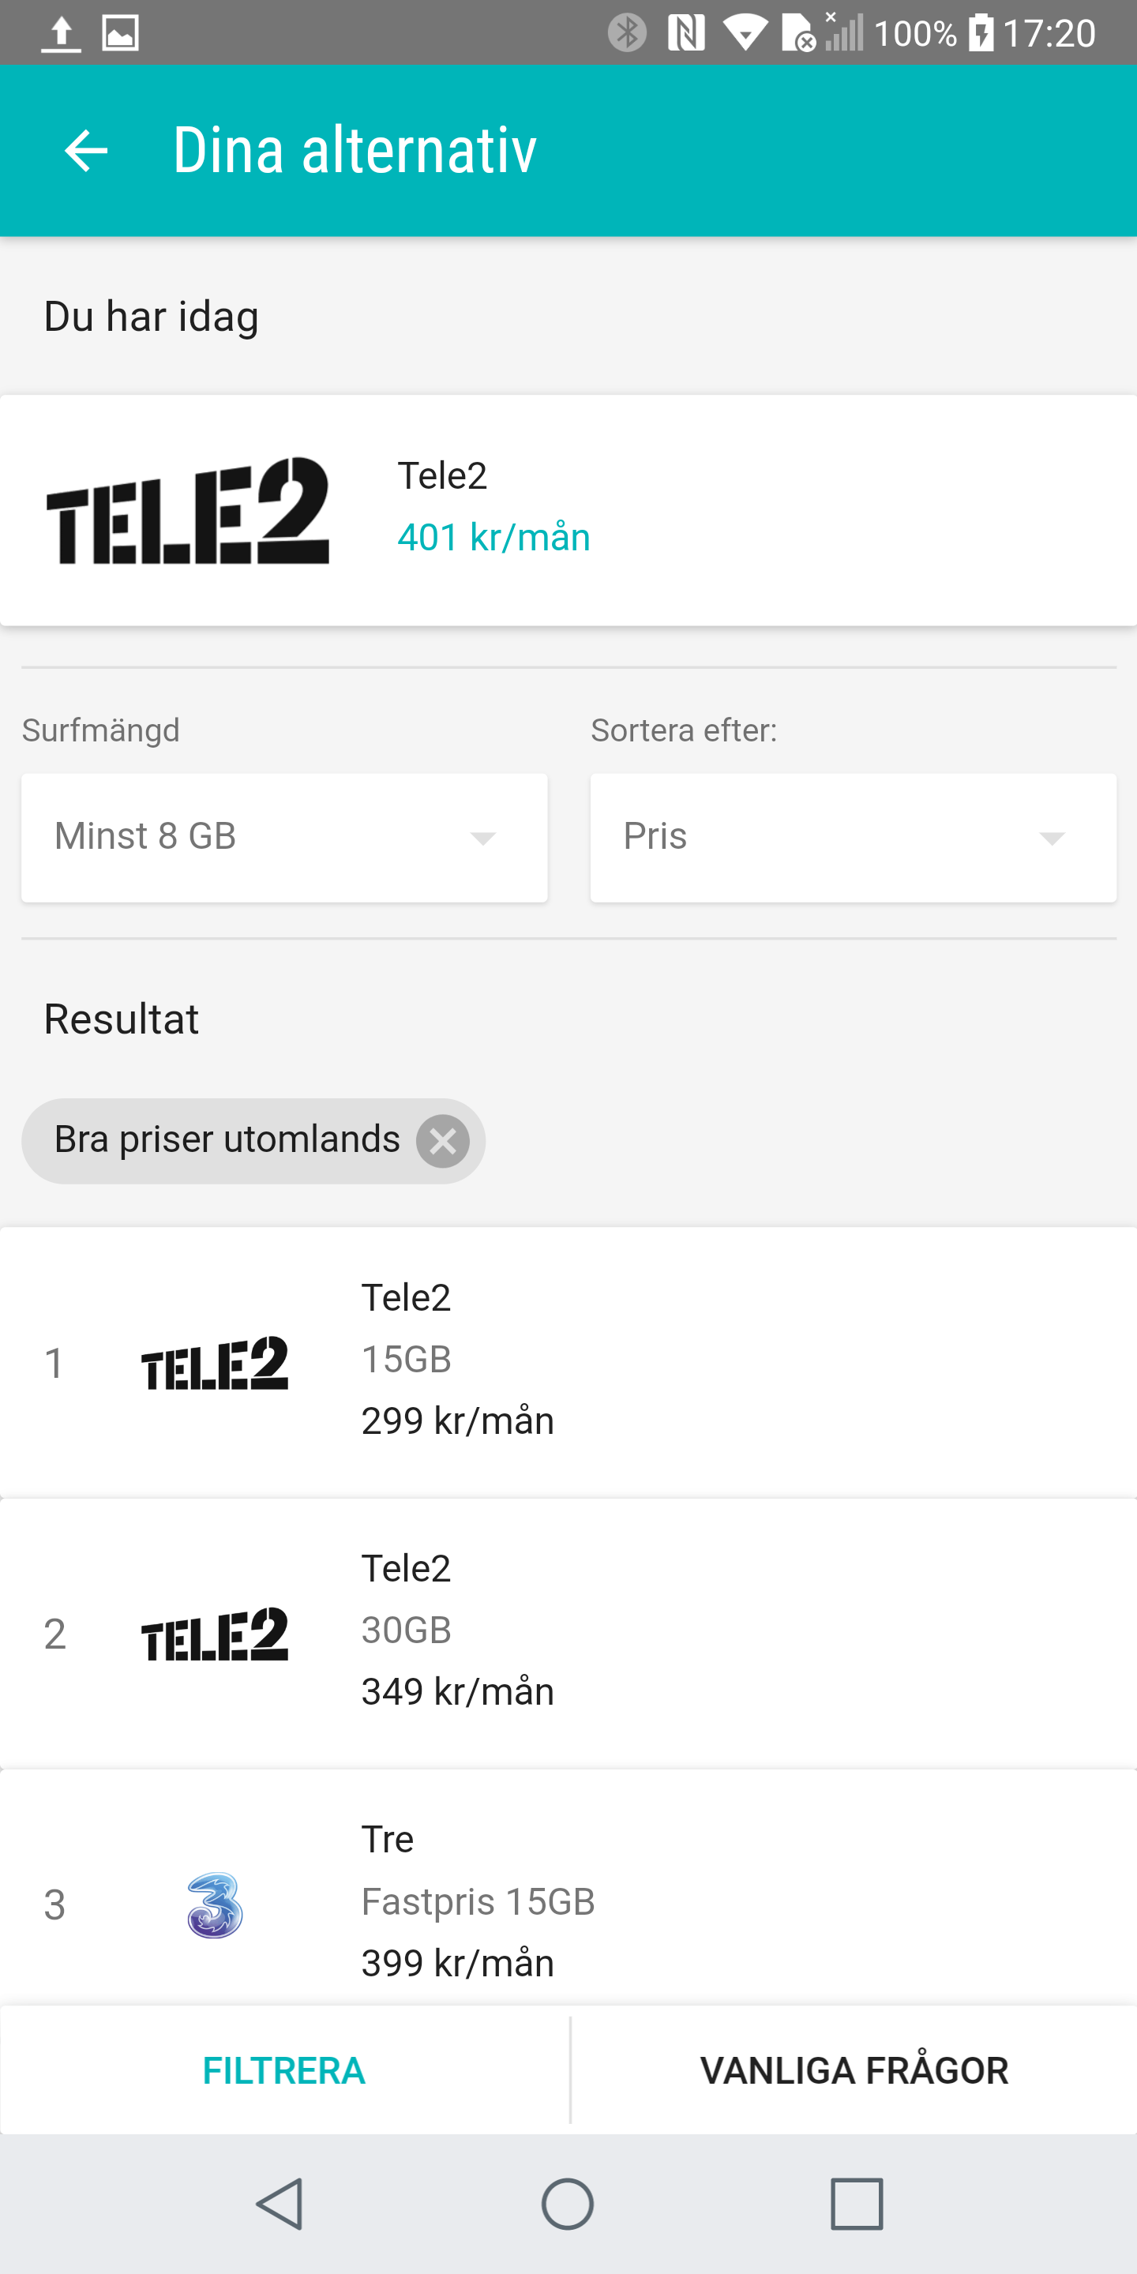Open the 'Sortera efter' Pris dropdown

point(852,837)
